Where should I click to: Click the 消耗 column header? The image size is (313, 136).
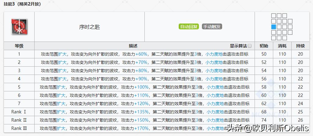[282, 46]
